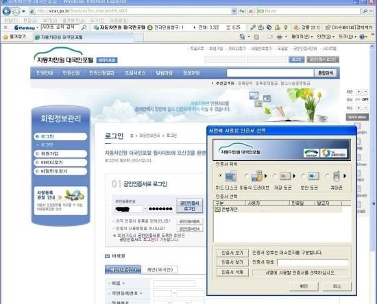Select the hard disk certificate location icon
The height and width of the screenshot is (304, 377).
point(230,176)
